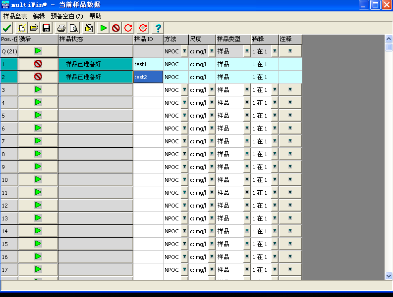This screenshot has width=393, height=297.
Task: Activate position 5 with green arrow
Action: tap(38, 115)
